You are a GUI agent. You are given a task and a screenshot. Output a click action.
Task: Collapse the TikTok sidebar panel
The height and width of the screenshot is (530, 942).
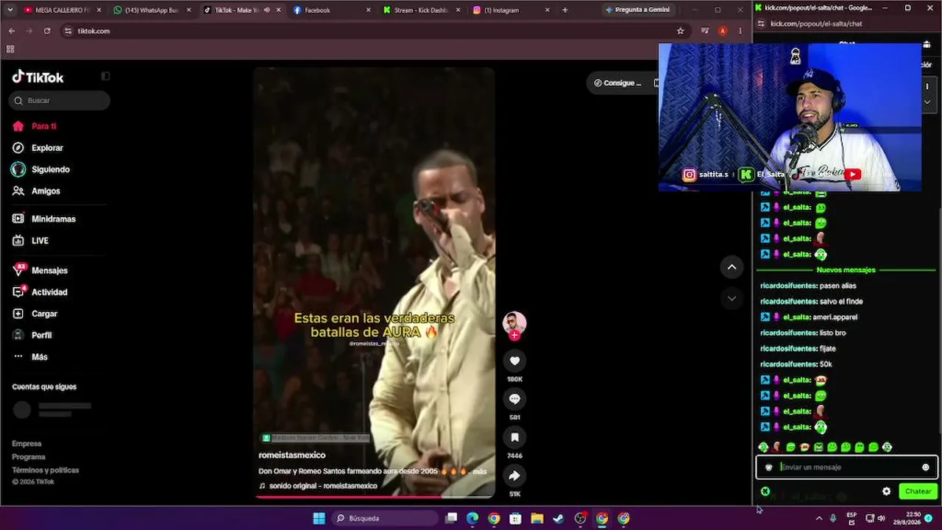pos(105,76)
